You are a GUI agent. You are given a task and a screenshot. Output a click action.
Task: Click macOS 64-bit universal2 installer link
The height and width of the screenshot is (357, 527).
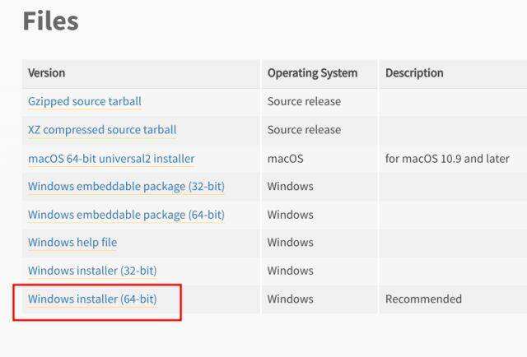111,159
